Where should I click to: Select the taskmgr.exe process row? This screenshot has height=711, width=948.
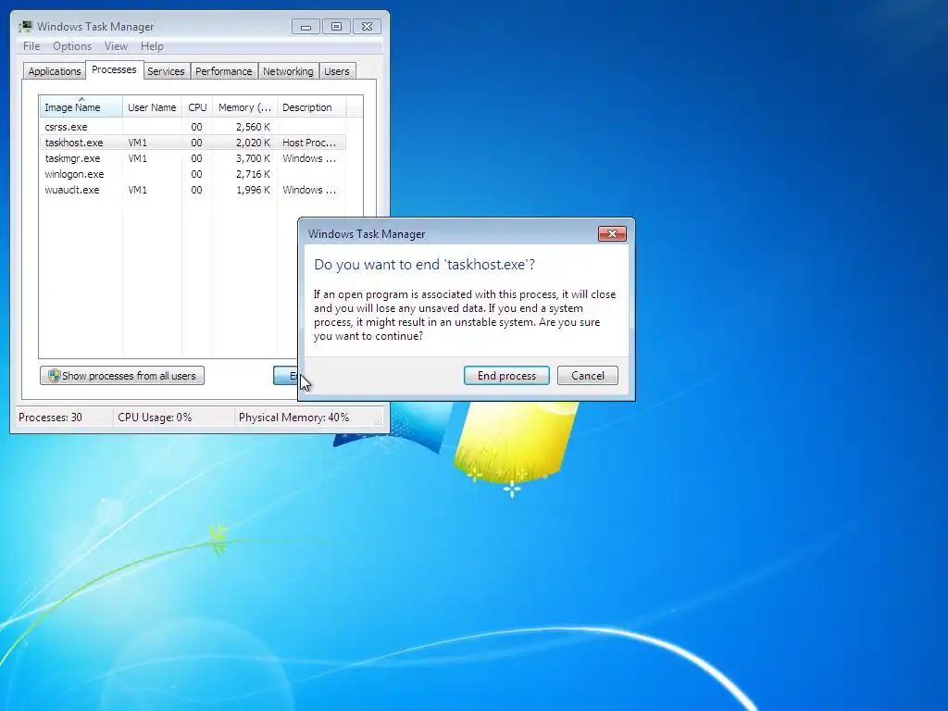(x=193, y=158)
